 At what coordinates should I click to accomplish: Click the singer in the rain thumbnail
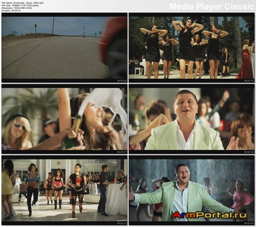pyautogui.click(x=192, y=190)
